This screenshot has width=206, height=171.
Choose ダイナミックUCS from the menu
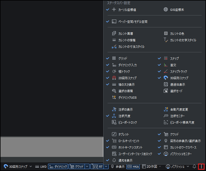pos(127,98)
